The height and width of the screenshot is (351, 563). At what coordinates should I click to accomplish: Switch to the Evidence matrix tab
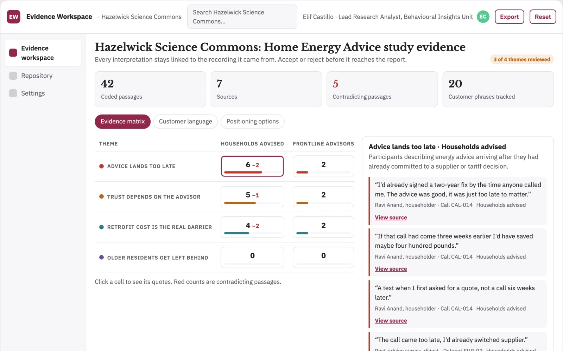[122, 122]
